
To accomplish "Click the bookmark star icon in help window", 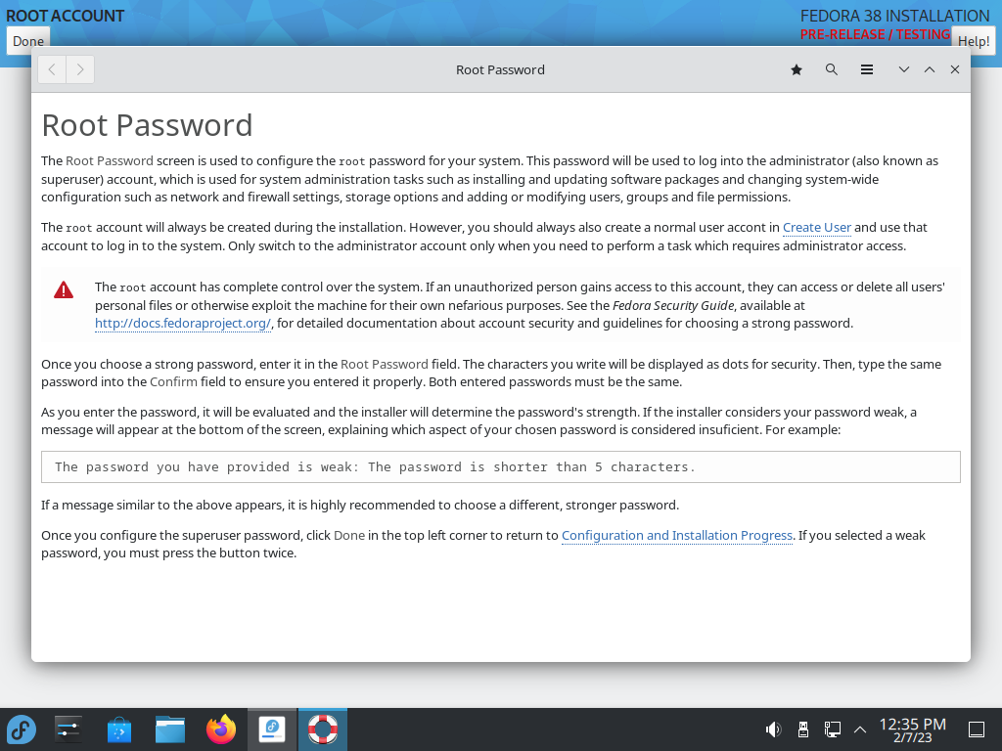I will 797,69.
